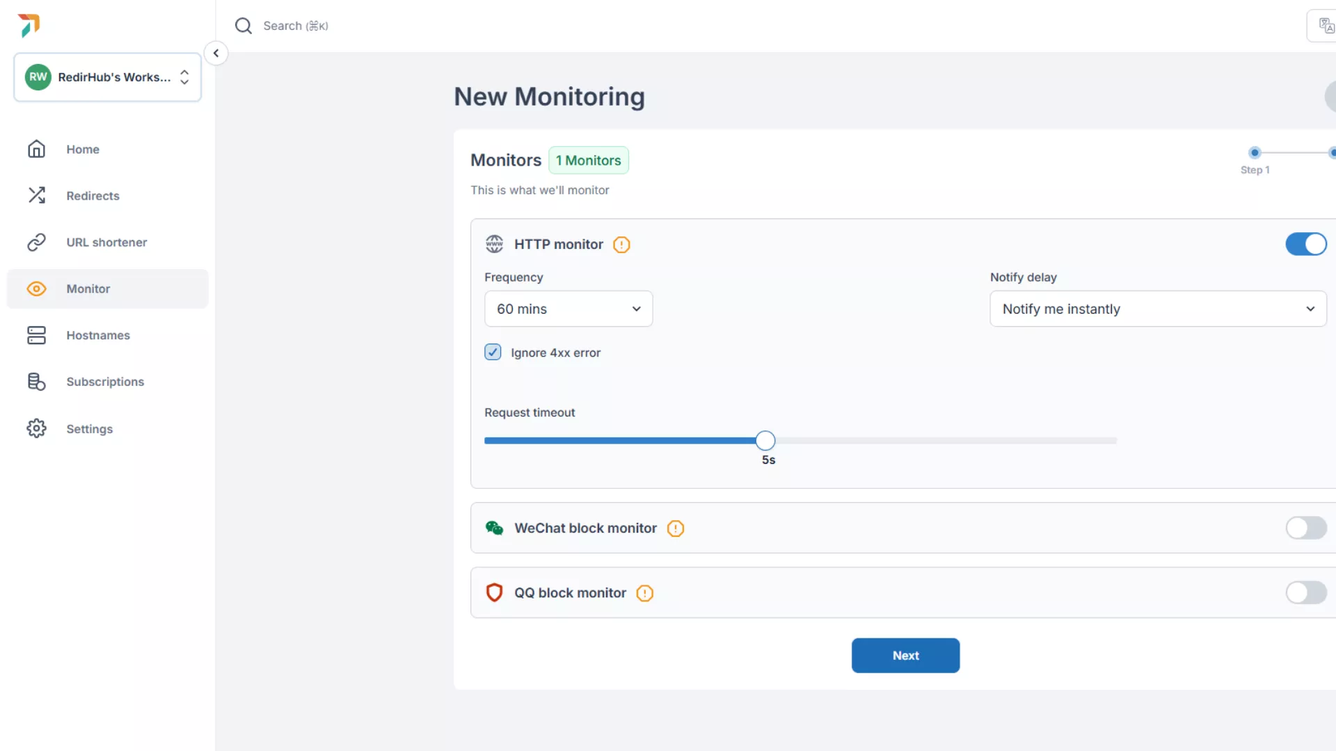Click the HTTP monitor info warning icon
The image size is (1336, 751).
coord(621,245)
